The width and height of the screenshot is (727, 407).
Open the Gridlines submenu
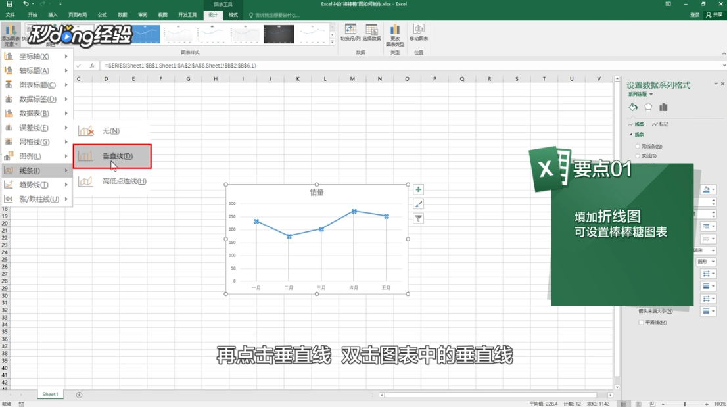[x=37, y=142]
